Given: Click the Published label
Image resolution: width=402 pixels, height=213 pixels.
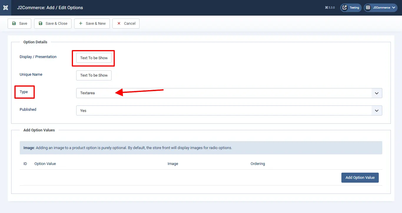Looking at the screenshot, I should [28, 110].
